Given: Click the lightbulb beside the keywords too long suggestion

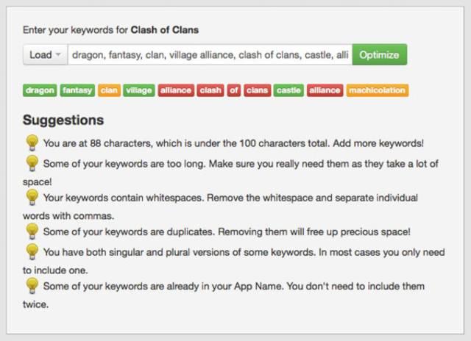Looking at the screenshot, I should click(32, 163).
